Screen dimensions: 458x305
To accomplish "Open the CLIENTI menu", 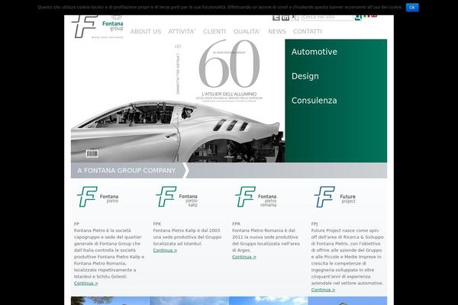I will pos(214,31).
